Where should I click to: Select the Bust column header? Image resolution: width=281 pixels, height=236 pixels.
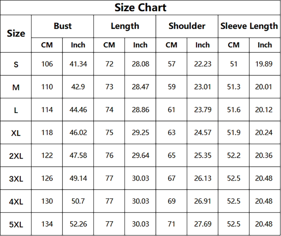point(63,26)
